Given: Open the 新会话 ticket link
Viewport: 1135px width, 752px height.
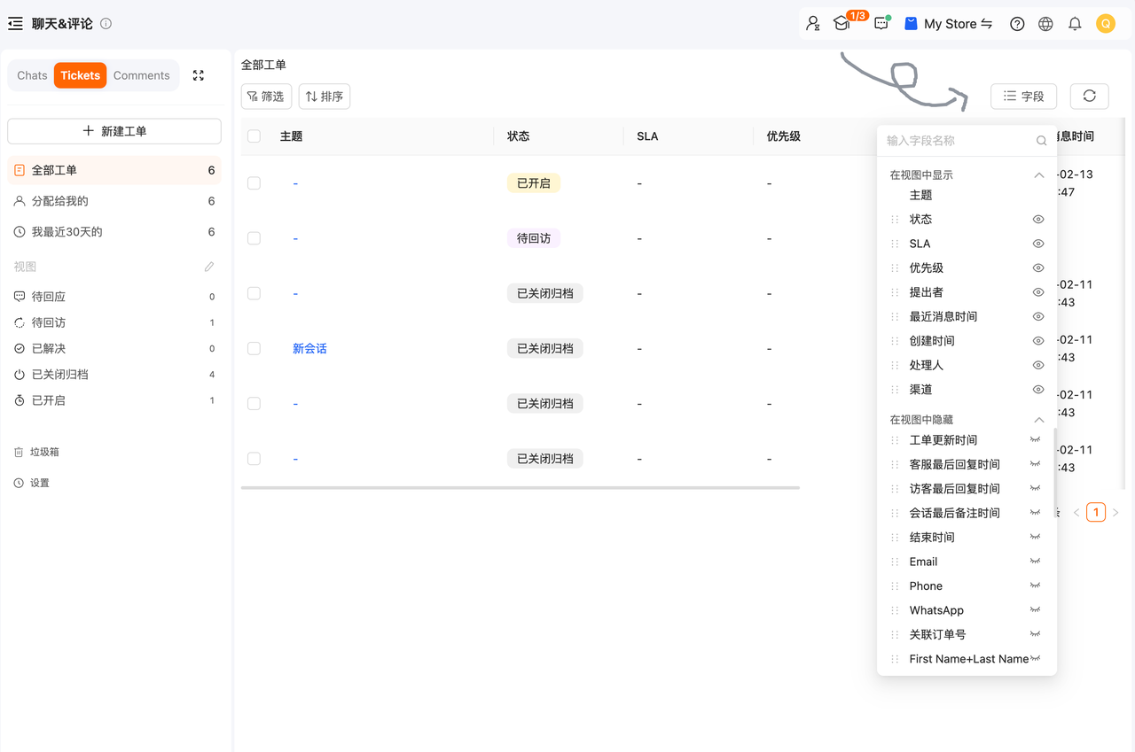Looking at the screenshot, I should click(x=309, y=349).
